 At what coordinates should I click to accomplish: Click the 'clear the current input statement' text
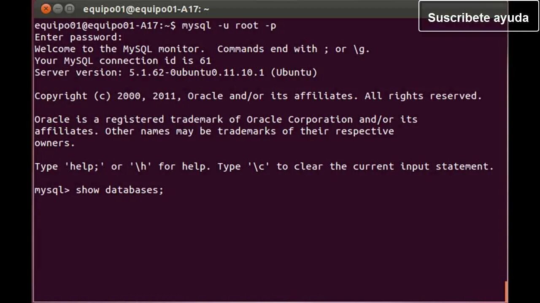coord(394,167)
